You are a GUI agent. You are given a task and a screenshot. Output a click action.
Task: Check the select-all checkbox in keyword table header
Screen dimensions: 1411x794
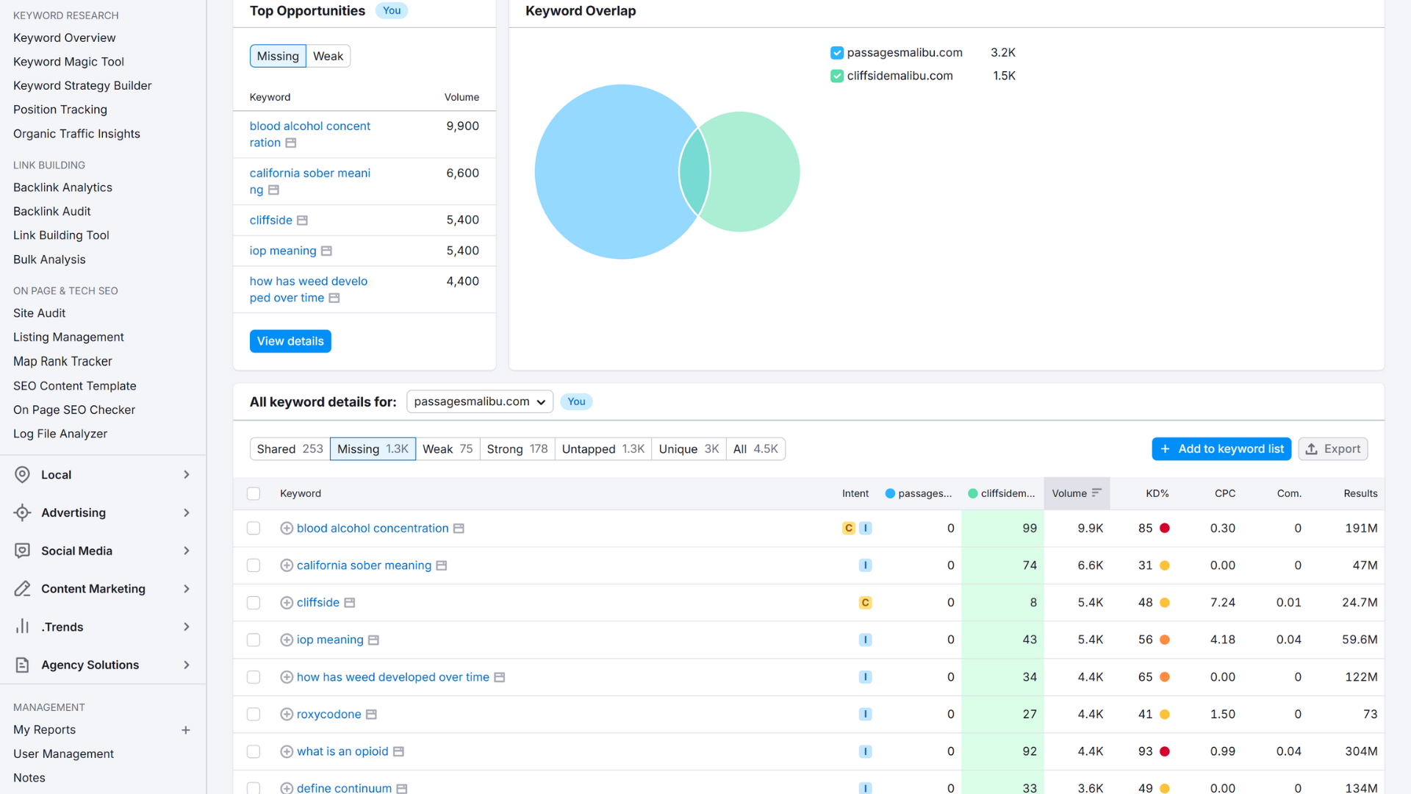(x=254, y=493)
